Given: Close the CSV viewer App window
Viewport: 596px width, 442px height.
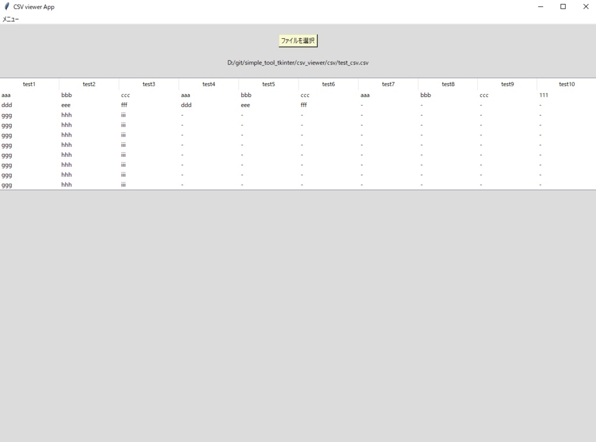Looking at the screenshot, I should click(586, 6).
